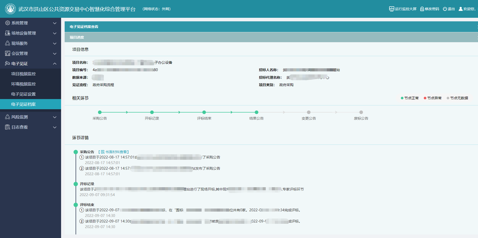Click the 日志查看 sidebar icon
Screen dimensions: 478x238
(x=8, y=127)
